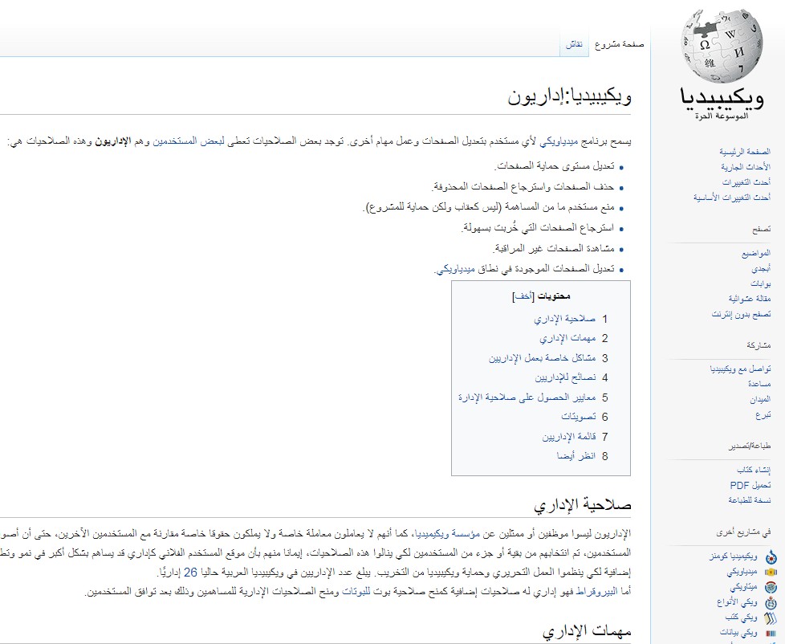Click the Wikipedia globe logo
Image resolution: width=785 pixels, height=644 pixels.
722,46
